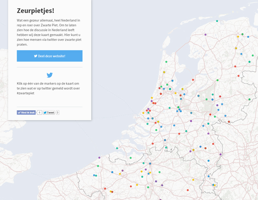Image resolution: width=258 pixels, height=200 pixels.
Task: Click the Twitter bird icon in share button
Action: 35,56
